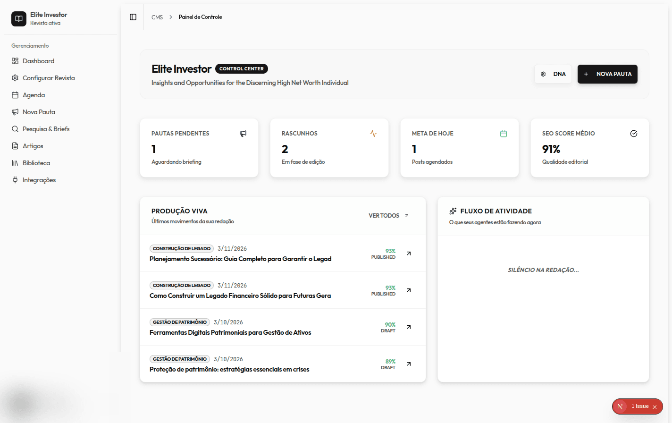Open arrow for Ferramentas Digitais Patrimoniais article
672x423 pixels.
click(x=409, y=327)
